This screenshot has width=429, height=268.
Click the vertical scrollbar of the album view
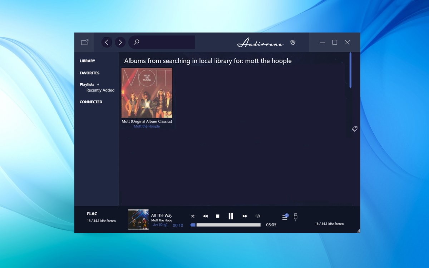pos(350,70)
